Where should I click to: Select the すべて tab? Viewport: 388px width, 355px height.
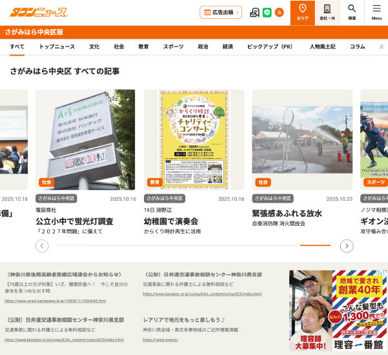click(x=17, y=46)
